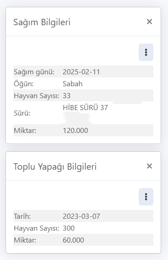Click the Sabah meal value
Screen dimensions: 168x260
click(x=72, y=84)
